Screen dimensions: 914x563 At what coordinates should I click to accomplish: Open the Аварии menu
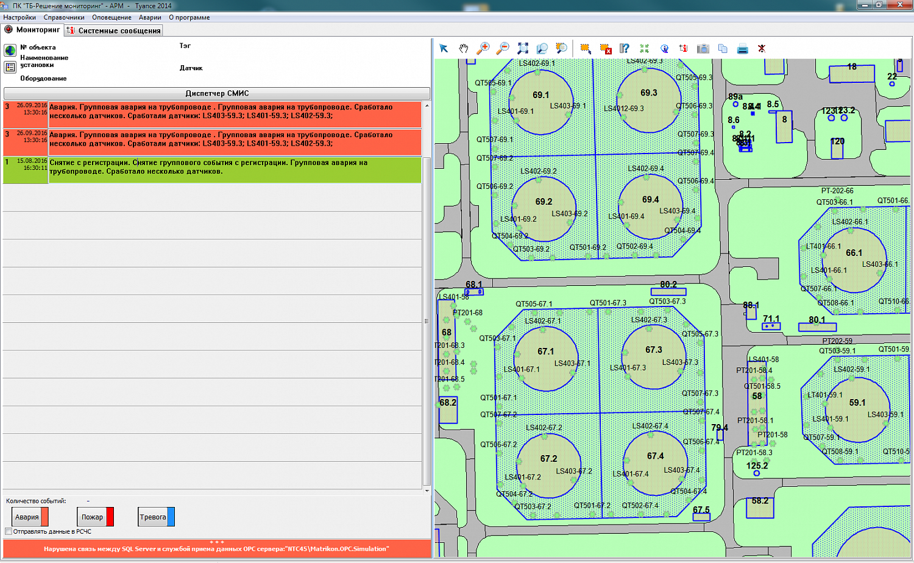(150, 17)
